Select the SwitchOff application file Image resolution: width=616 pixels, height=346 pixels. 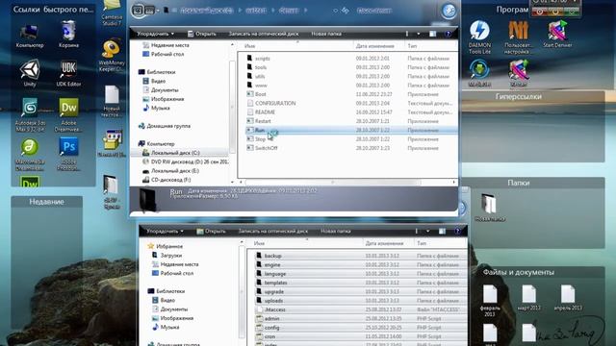[266, 148]
